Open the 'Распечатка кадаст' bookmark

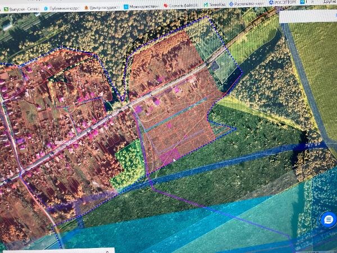247,4
